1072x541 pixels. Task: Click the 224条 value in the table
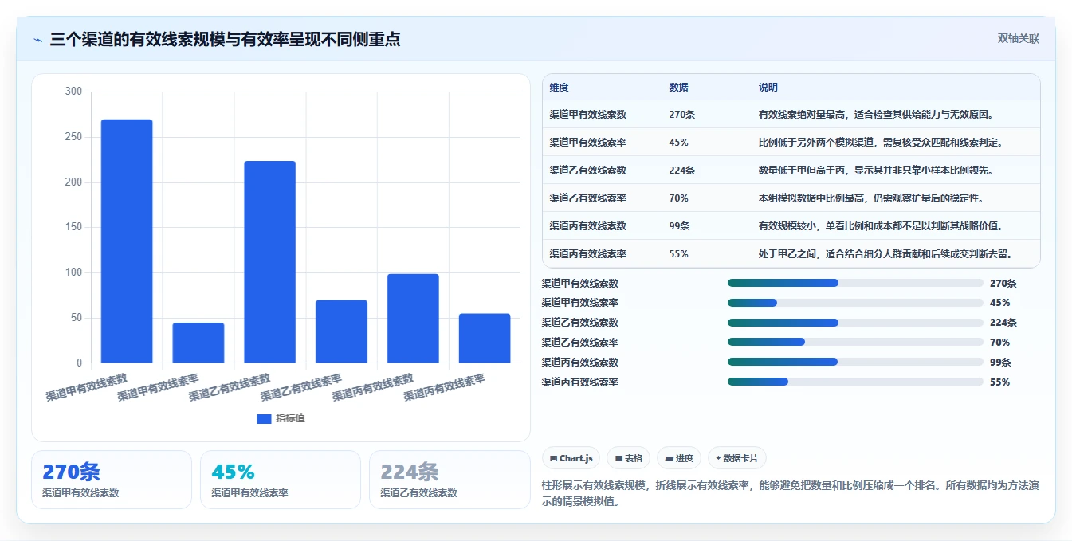pos(682,171)
